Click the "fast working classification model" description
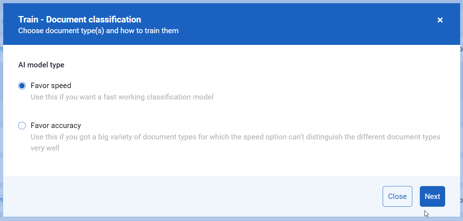Viewport: 463px width, 221px height. tap(122, 97)
